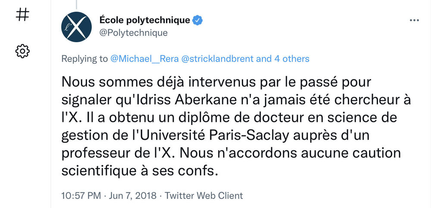Click the "Replying to" label
The height and width of the screenshot is (208, 431).
pos(84,59)
